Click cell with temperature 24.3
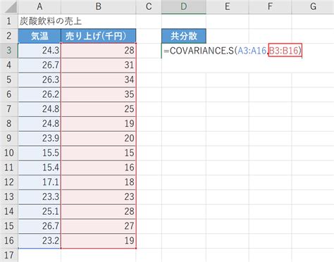 [39, 51]
